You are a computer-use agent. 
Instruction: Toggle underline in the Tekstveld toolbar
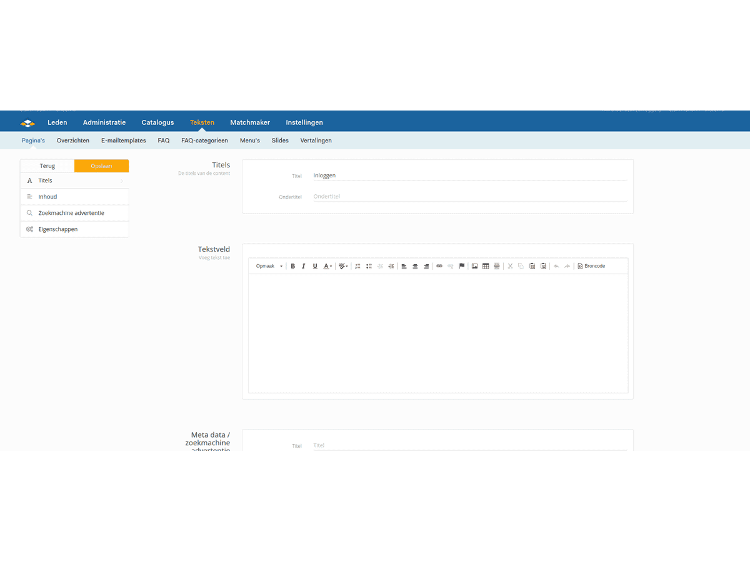(x=315, y=266)
